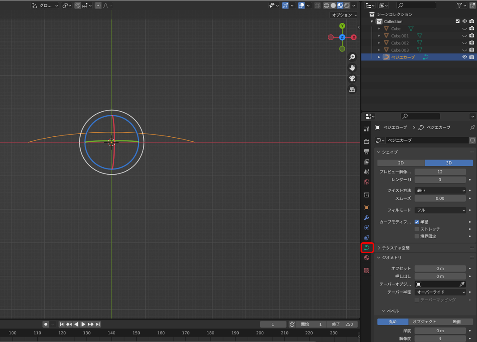Toggle proportional editing icon
Screen dimensions: 477x342
pyautogui.click(x=98, y=5)
